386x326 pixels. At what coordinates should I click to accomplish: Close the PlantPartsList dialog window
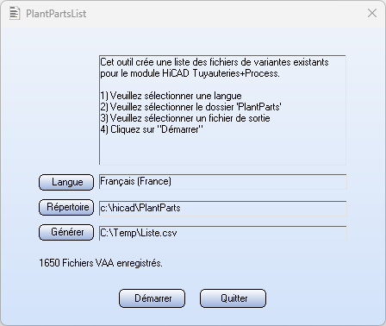pos(372,13)
